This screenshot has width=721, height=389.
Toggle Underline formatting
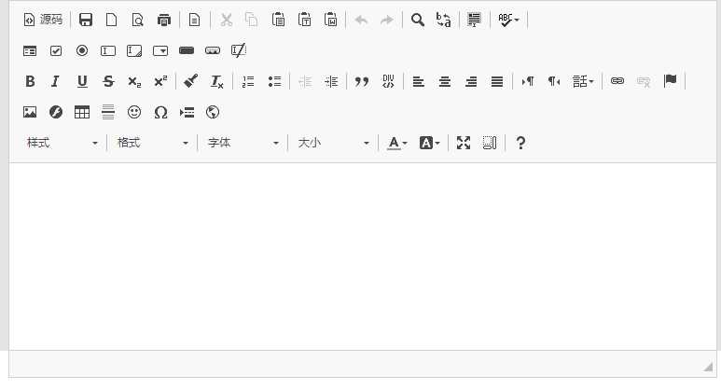(x=82, y=81)
